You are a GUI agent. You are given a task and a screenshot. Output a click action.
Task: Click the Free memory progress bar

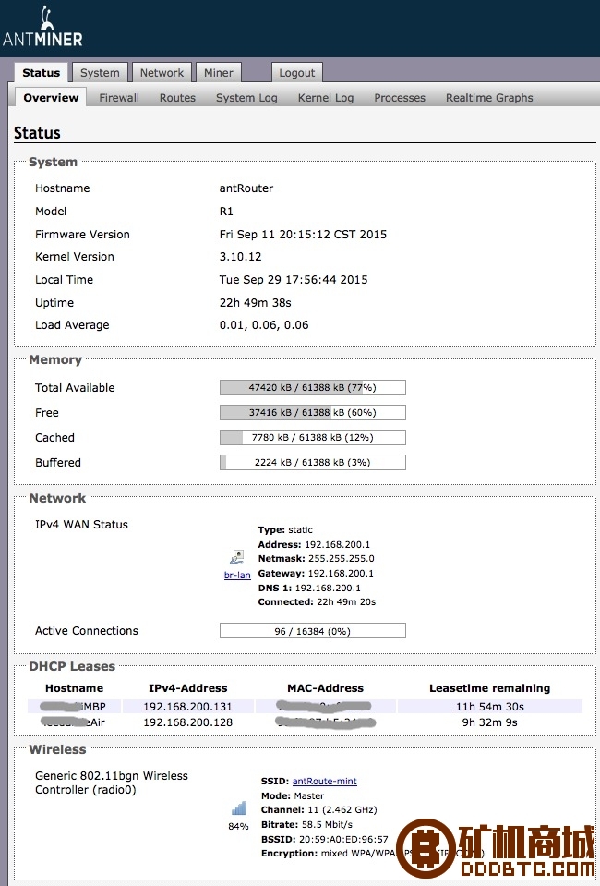coord(313,412)
